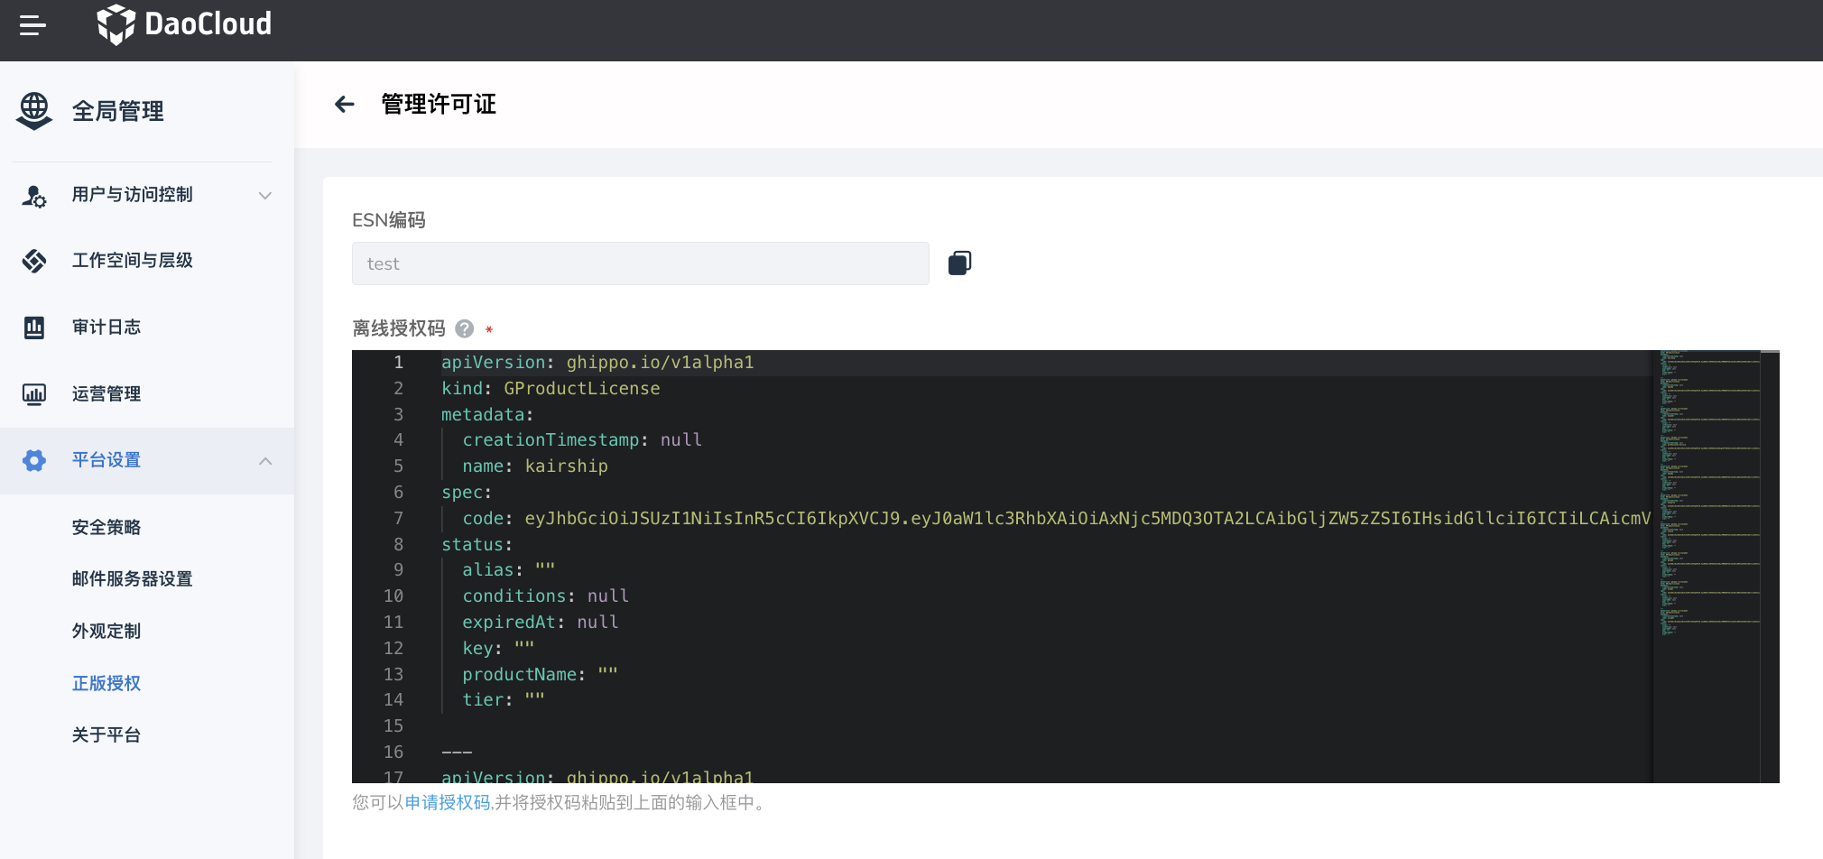
Task: Click the 'key: ""' line
Action: [x=498, y=649]
